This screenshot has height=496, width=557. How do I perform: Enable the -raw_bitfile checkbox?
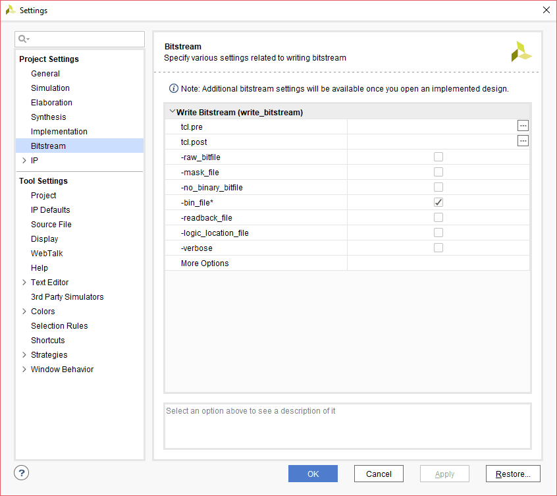[438, 157]
